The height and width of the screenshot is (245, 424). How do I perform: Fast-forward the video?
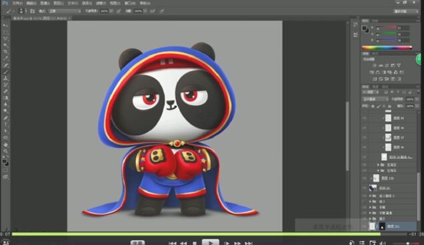click(x=237, y=244)
